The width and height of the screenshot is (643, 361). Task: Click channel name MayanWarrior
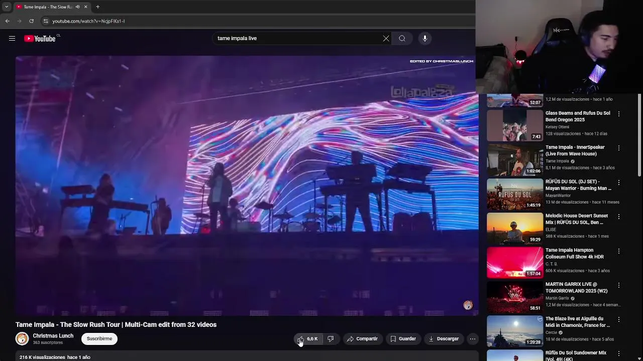click(x=558, y=196)
